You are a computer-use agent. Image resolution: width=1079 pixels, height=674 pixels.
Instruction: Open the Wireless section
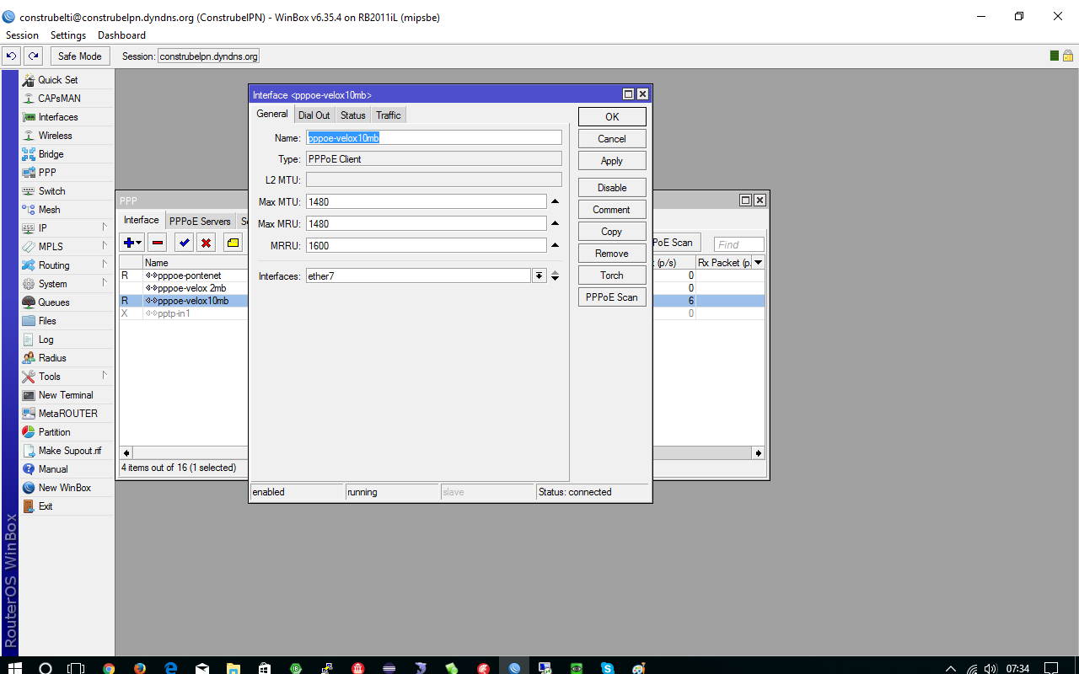tap(55, 136)
